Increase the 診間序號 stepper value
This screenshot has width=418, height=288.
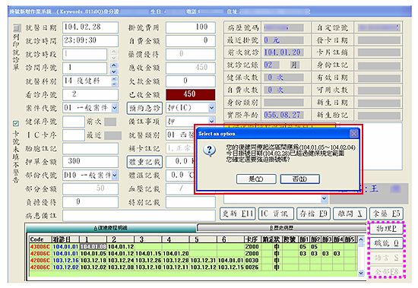[x=114, y=65]
